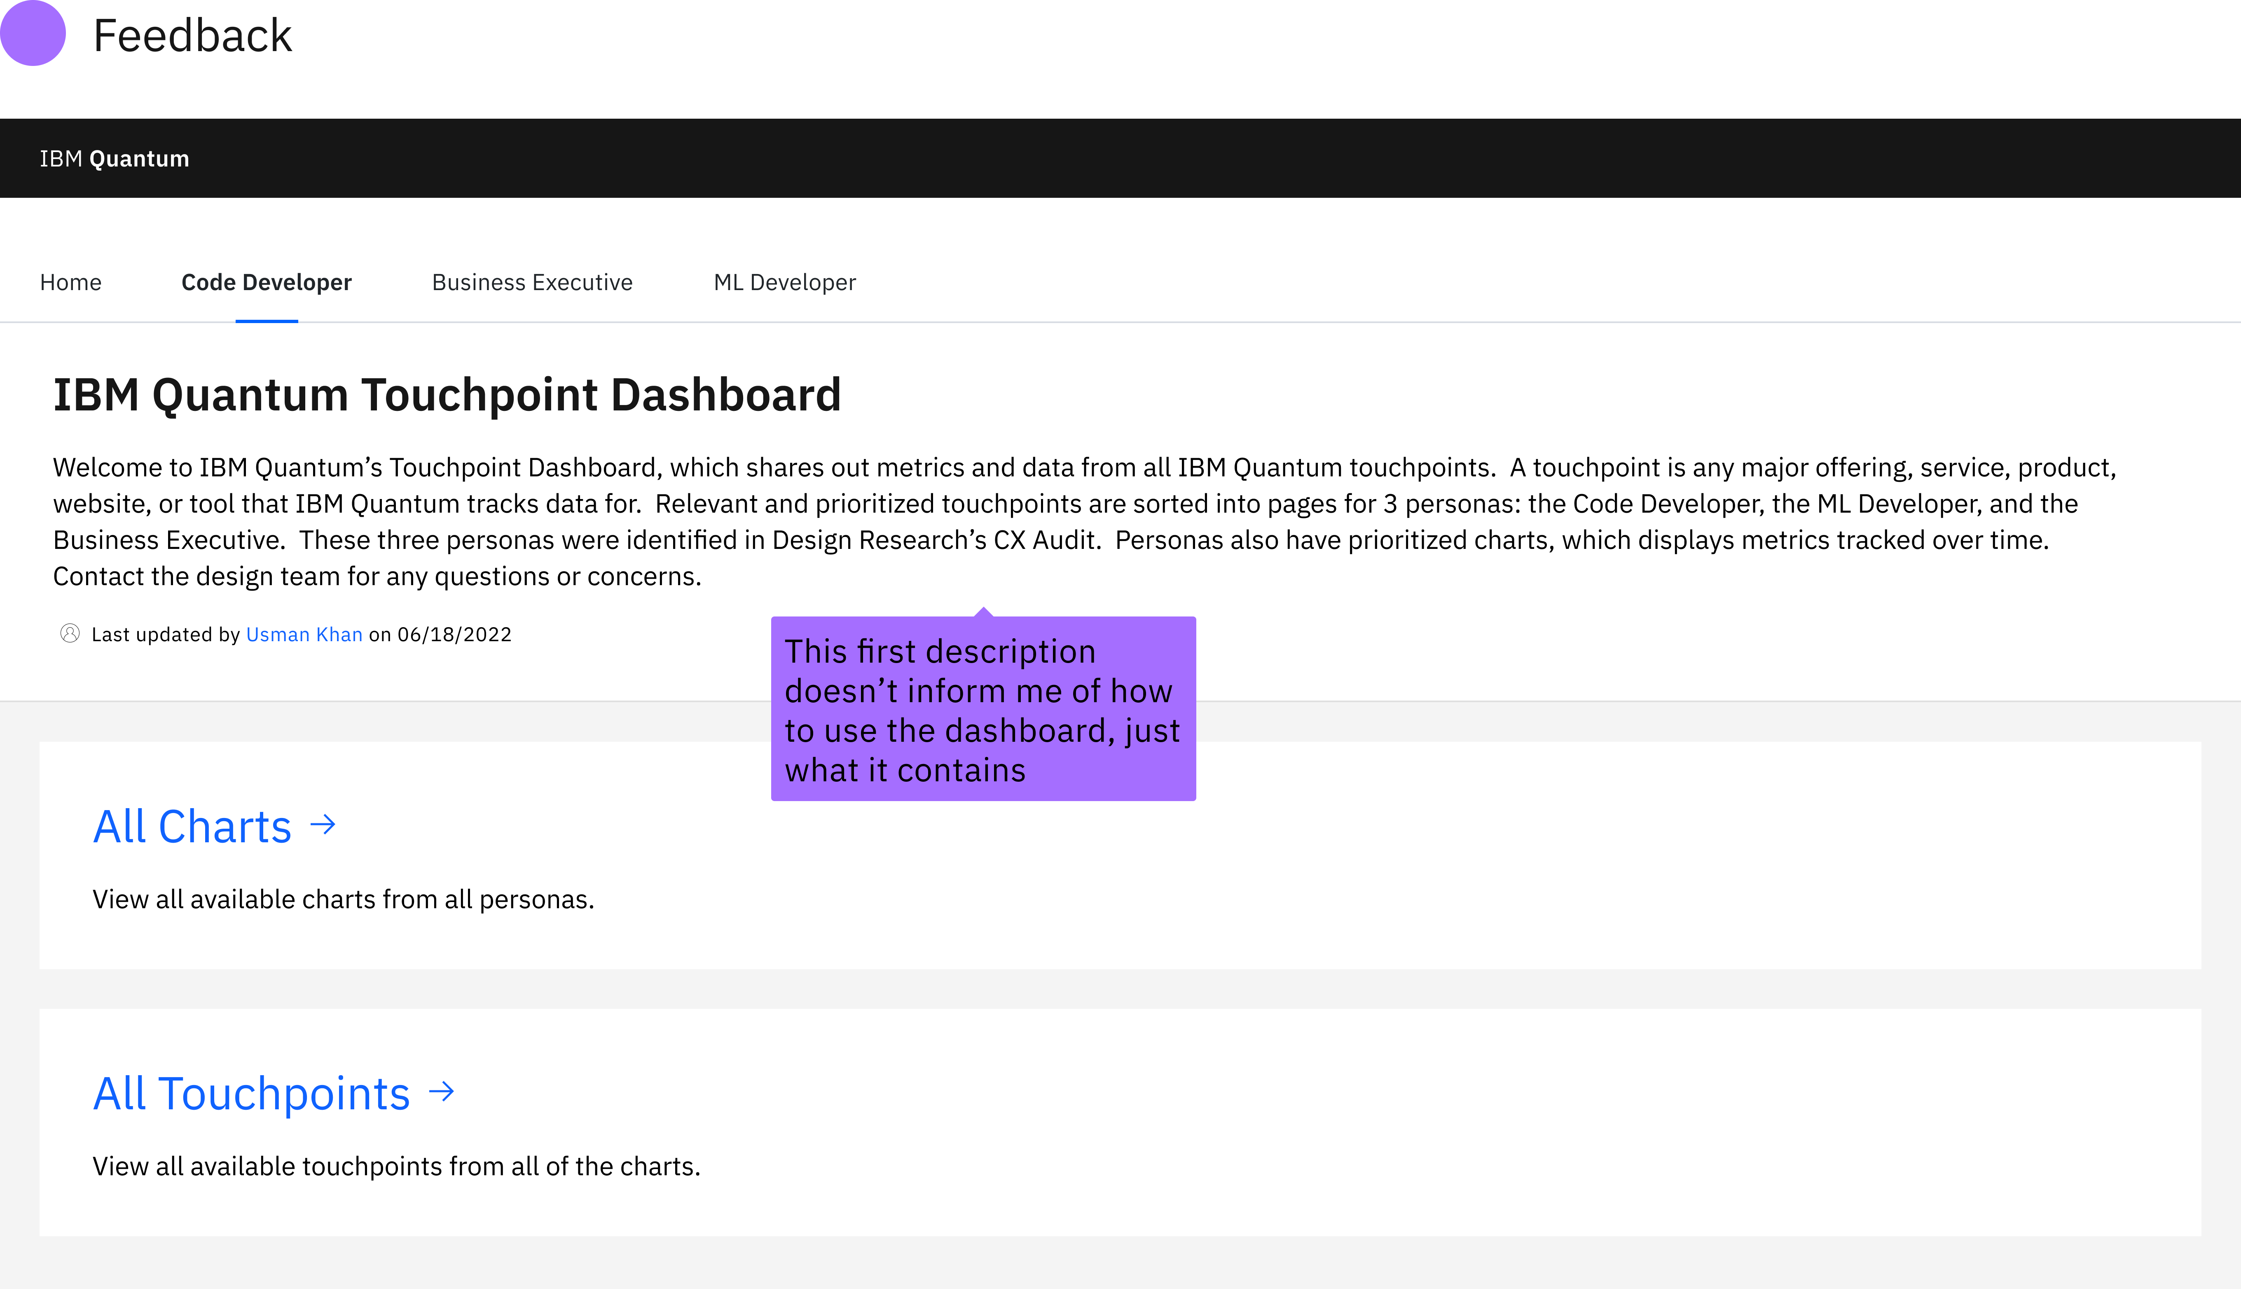This screenshot has height=1289, width=2241.
Task: Open the ML Developer tab
Action: [x=785, y=282]
